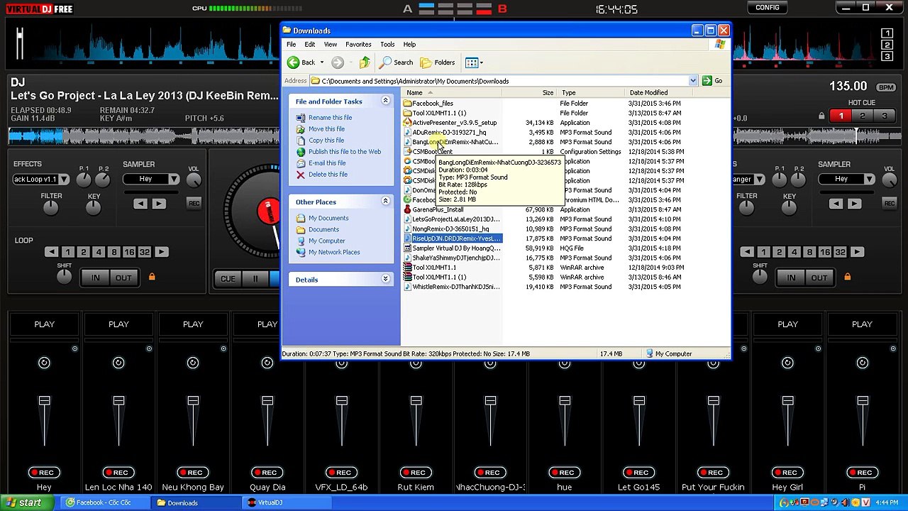908x511 pixels.
Task: Click Move this file link
Action: point(326,129)
